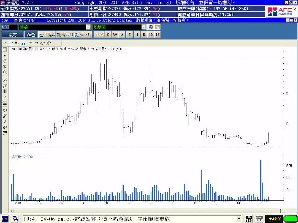Expand the 寶姿 stock name dropdown
Image resolution: width=298 pixels, height=223 pixels.
[x=88, y=27]
